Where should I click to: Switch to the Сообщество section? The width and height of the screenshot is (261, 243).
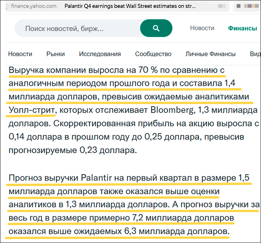tap(153, 54)
